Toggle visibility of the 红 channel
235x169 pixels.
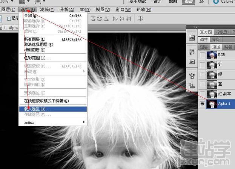pyautogui.click(x=202, y=65)
